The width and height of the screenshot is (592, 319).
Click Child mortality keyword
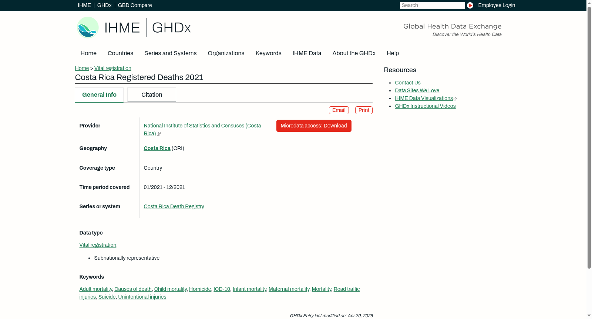pos(170,289)
